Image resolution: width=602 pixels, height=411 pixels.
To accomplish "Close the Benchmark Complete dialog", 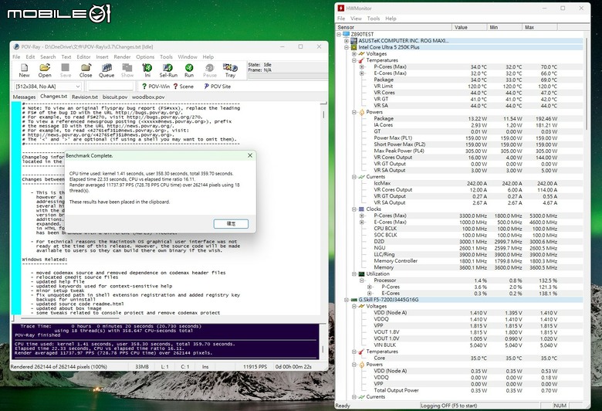I will pos(250,155).
